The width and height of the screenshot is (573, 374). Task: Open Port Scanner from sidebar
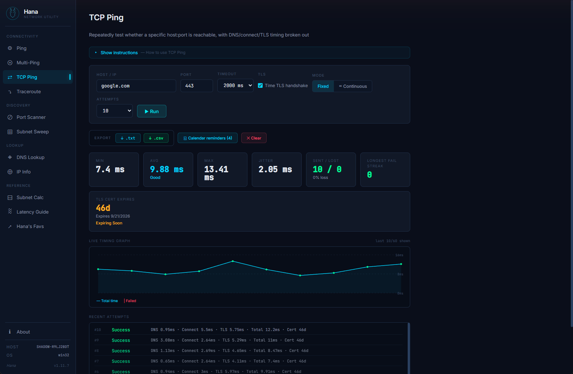pyautogui.click(x=38, y=117)
